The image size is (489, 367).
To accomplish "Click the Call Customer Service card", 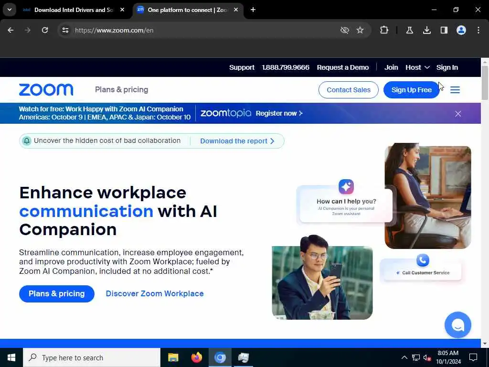I will point(422,272).
